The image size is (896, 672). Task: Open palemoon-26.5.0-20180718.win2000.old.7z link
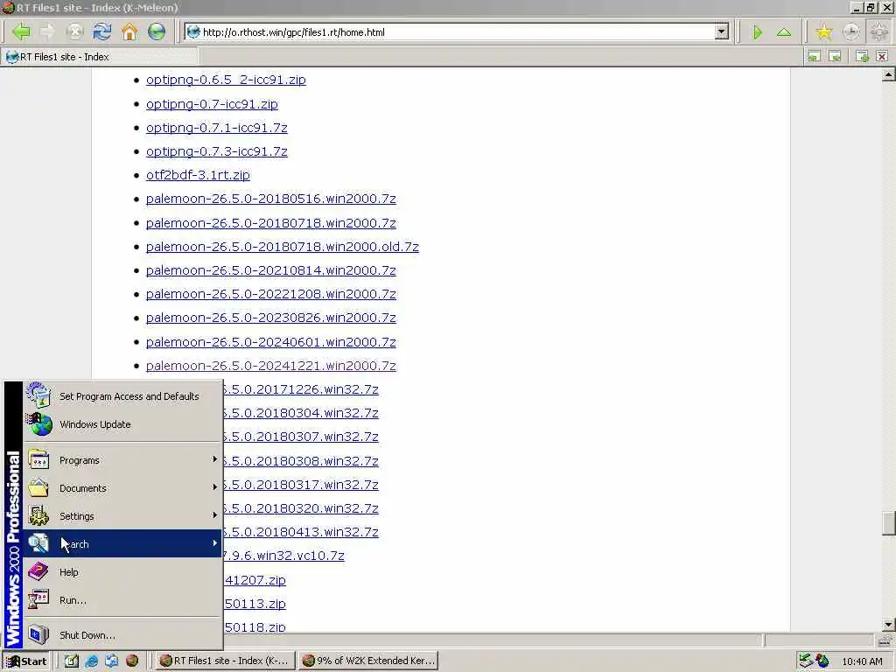283,246
